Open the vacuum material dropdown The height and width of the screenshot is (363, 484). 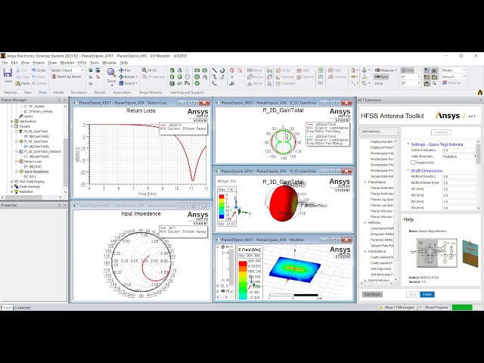453,76
